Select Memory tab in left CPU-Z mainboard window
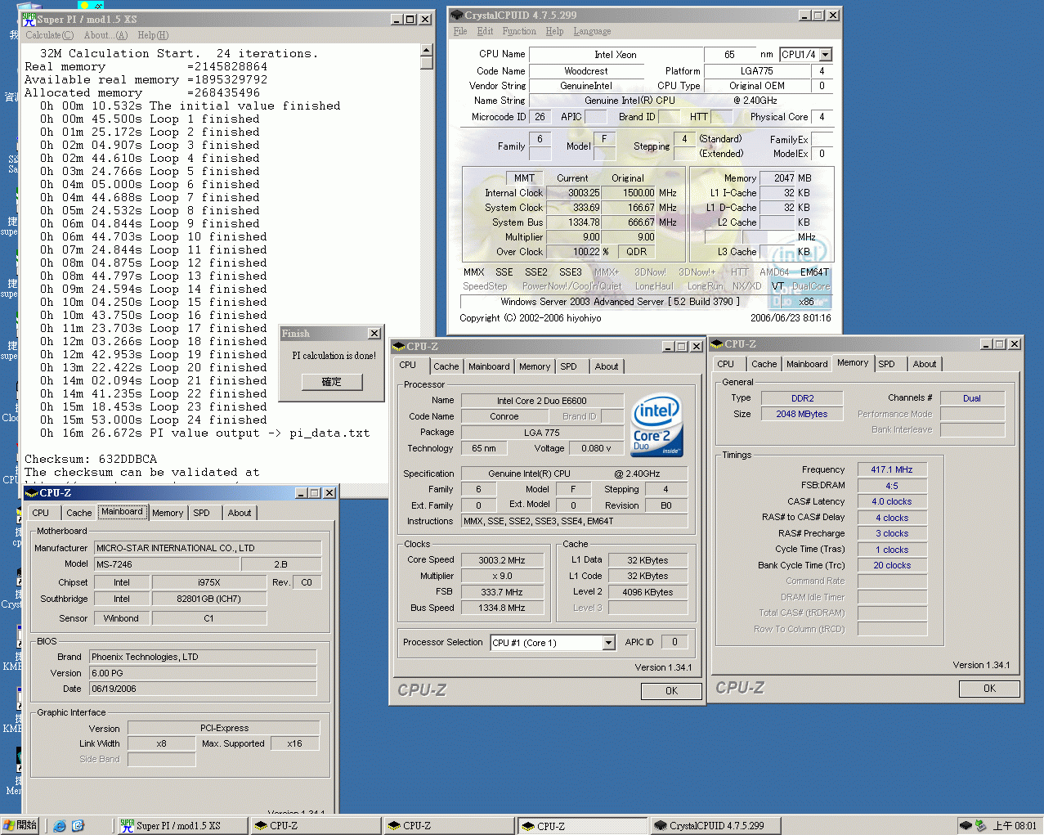This screenshot has width=1044, height=835. (168, 513)
